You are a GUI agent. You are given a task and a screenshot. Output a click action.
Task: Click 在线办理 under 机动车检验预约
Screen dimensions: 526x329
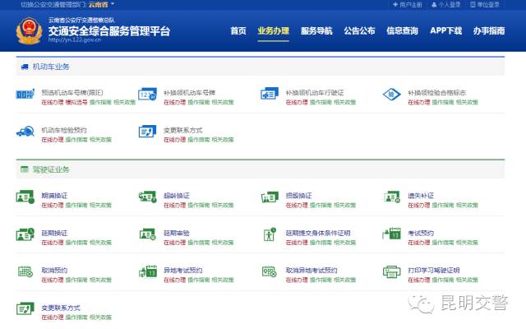pyautogui.click(x=53, y=139)
